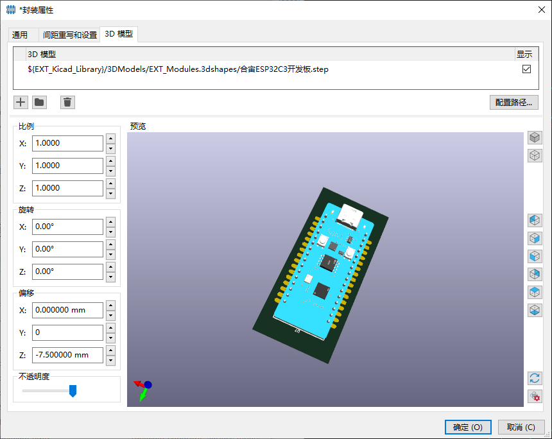Decrease the 偏移 X offset with the down arrow

point(110,315)
